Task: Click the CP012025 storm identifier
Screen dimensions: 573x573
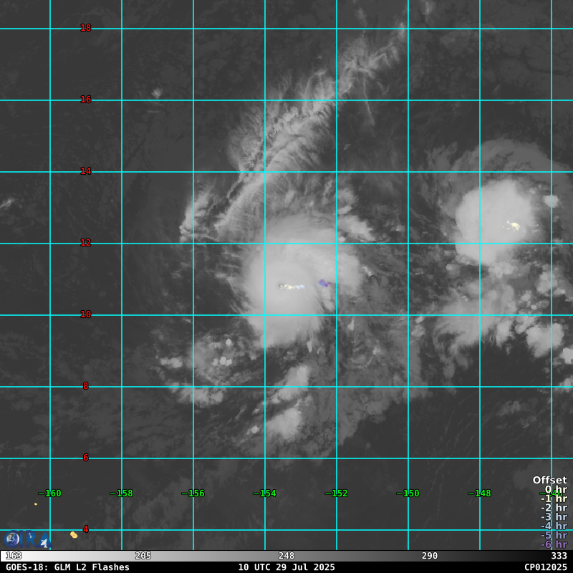Action: coord(545,567)
